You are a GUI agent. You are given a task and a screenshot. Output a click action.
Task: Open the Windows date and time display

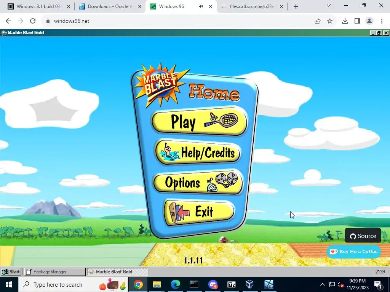click(x=358, y=284)
